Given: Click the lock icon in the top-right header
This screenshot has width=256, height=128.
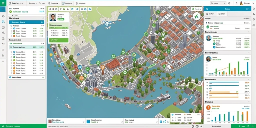Looking at the screenshot, I should tap(236, 3).
